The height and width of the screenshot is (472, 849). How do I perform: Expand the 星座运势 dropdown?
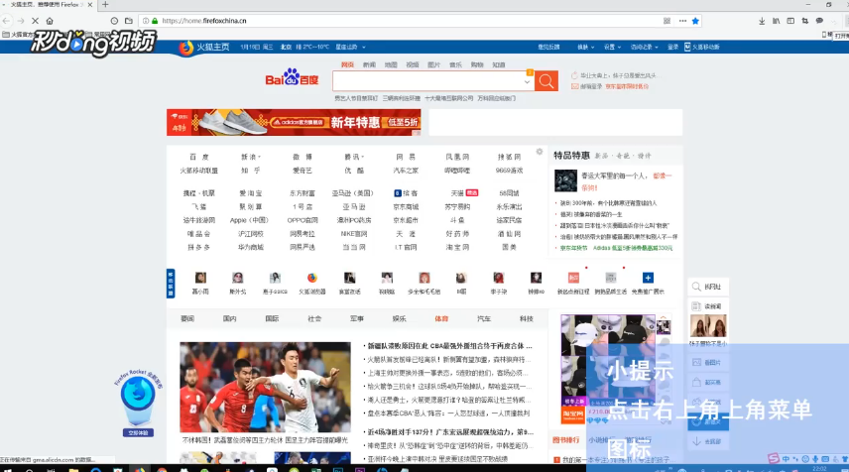click(x=350, y=47)
